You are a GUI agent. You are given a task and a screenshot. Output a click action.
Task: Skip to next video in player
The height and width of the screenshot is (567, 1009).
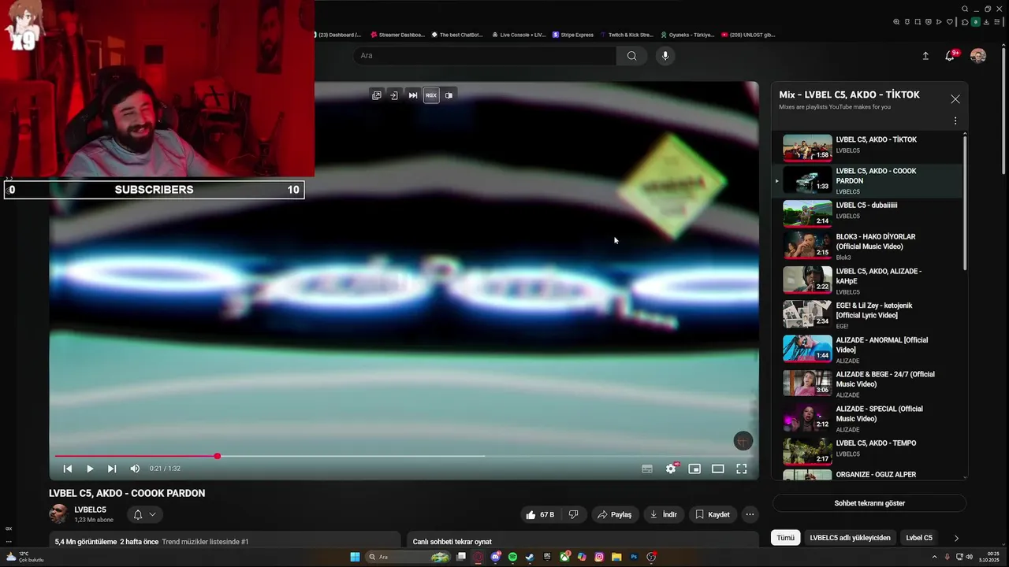[x=112, y=469]
